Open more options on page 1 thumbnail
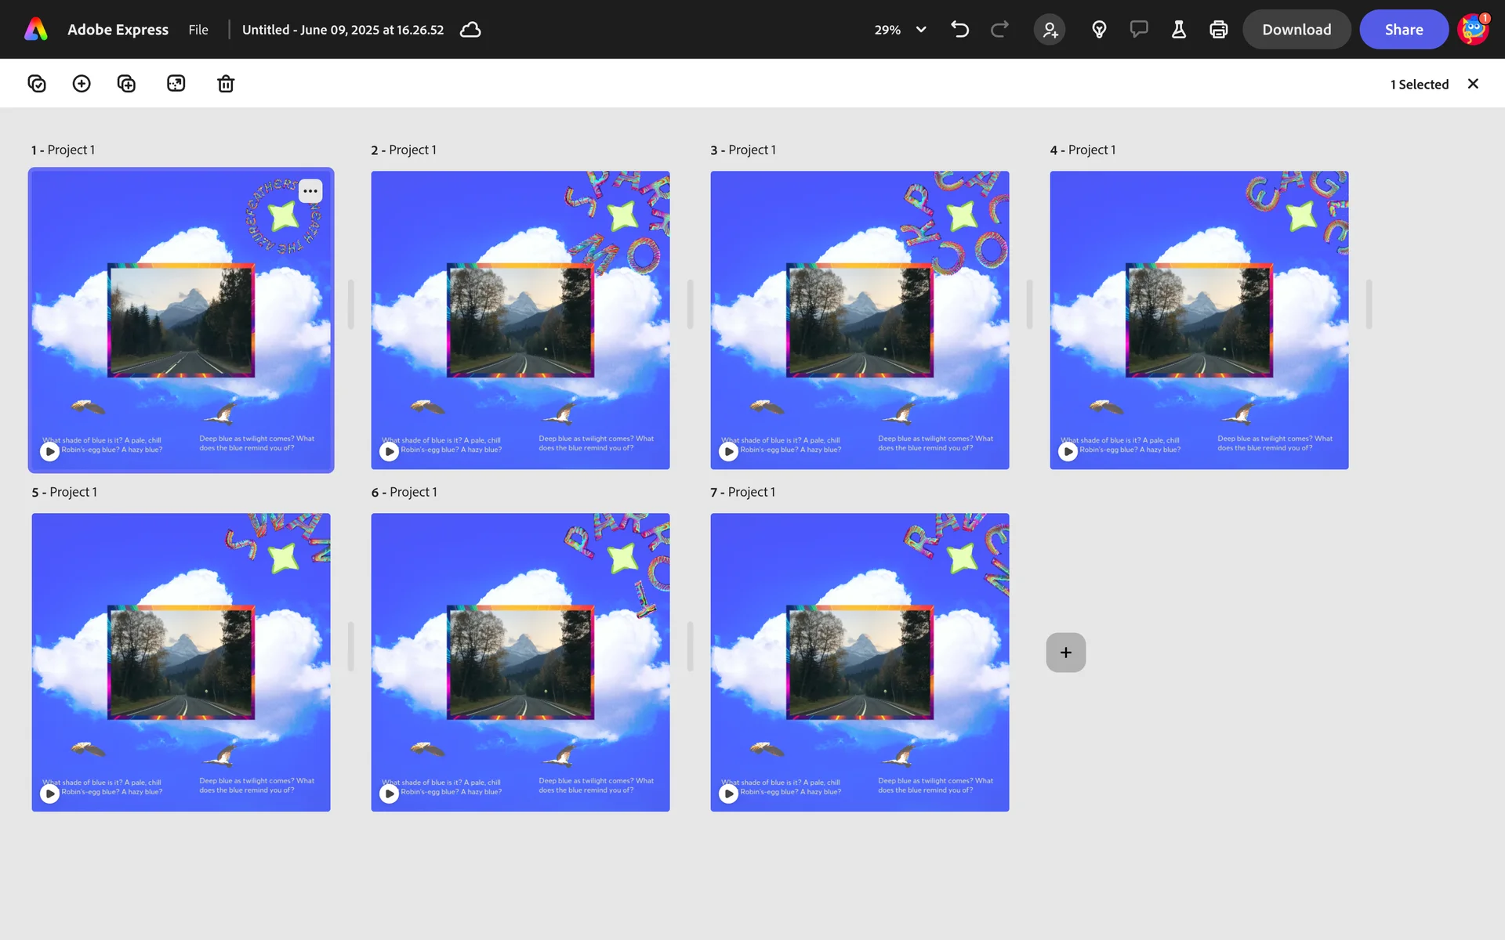This screenshot has width=1505, height=940. tap(310, 191)
